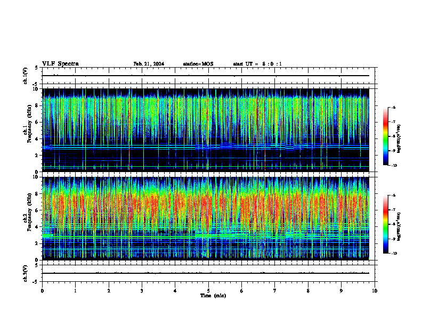Click the ch.1 spectrogram plot area
422x326 pixels.
click(206, 130)
